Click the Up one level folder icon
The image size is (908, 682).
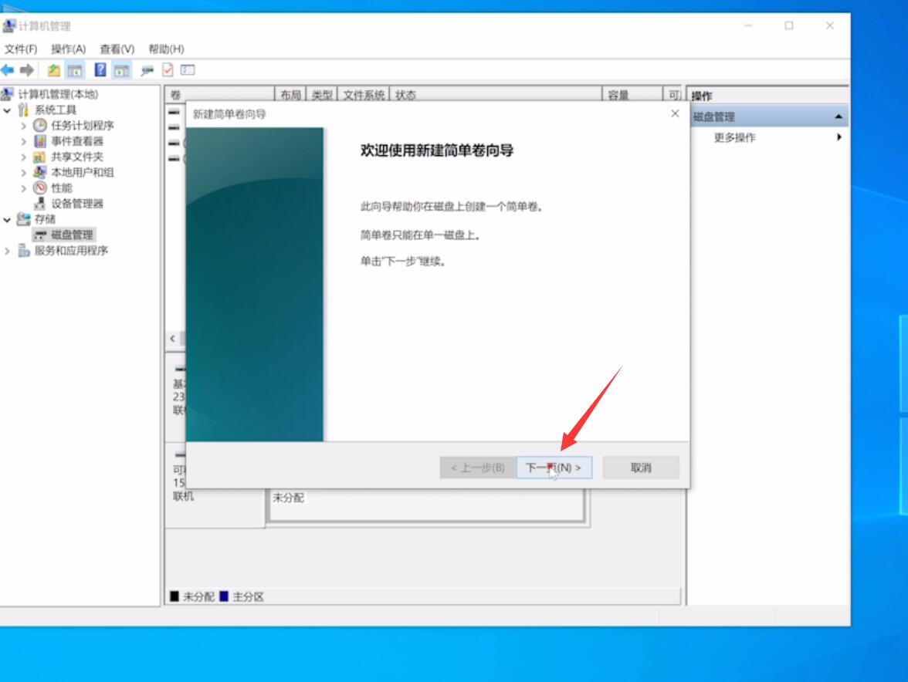tap(53, 70)
